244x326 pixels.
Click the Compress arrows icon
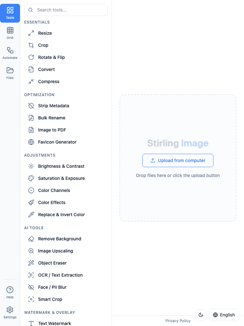(31, 81)
